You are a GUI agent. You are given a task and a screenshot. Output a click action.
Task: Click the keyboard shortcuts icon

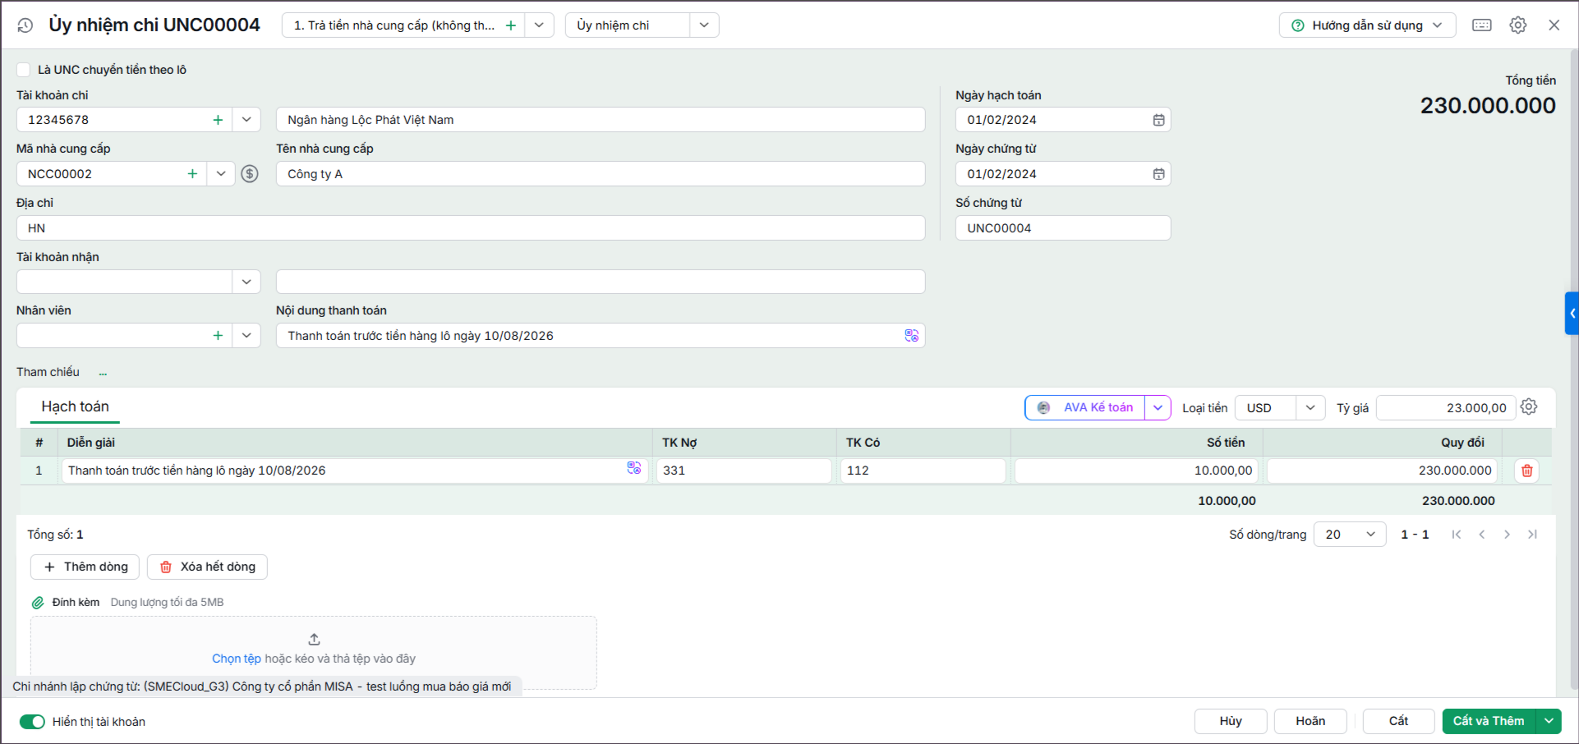click(1481, 25)
